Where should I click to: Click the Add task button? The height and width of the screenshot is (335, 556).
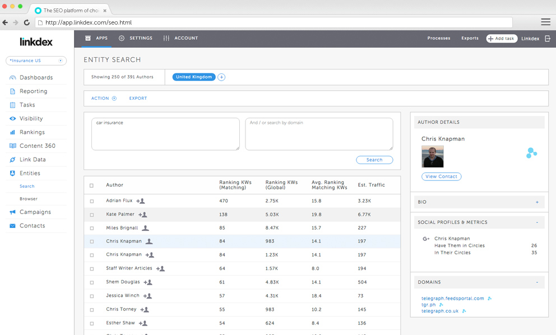pyautogui.click(x=502, y=39)
